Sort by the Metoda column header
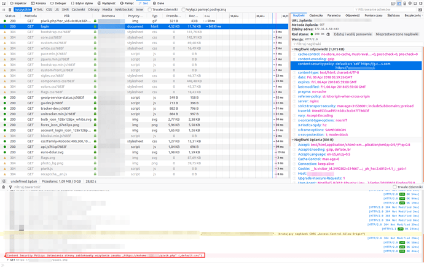 [31, 16]
